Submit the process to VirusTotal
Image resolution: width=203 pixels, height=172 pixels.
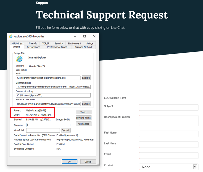[65, 130]
